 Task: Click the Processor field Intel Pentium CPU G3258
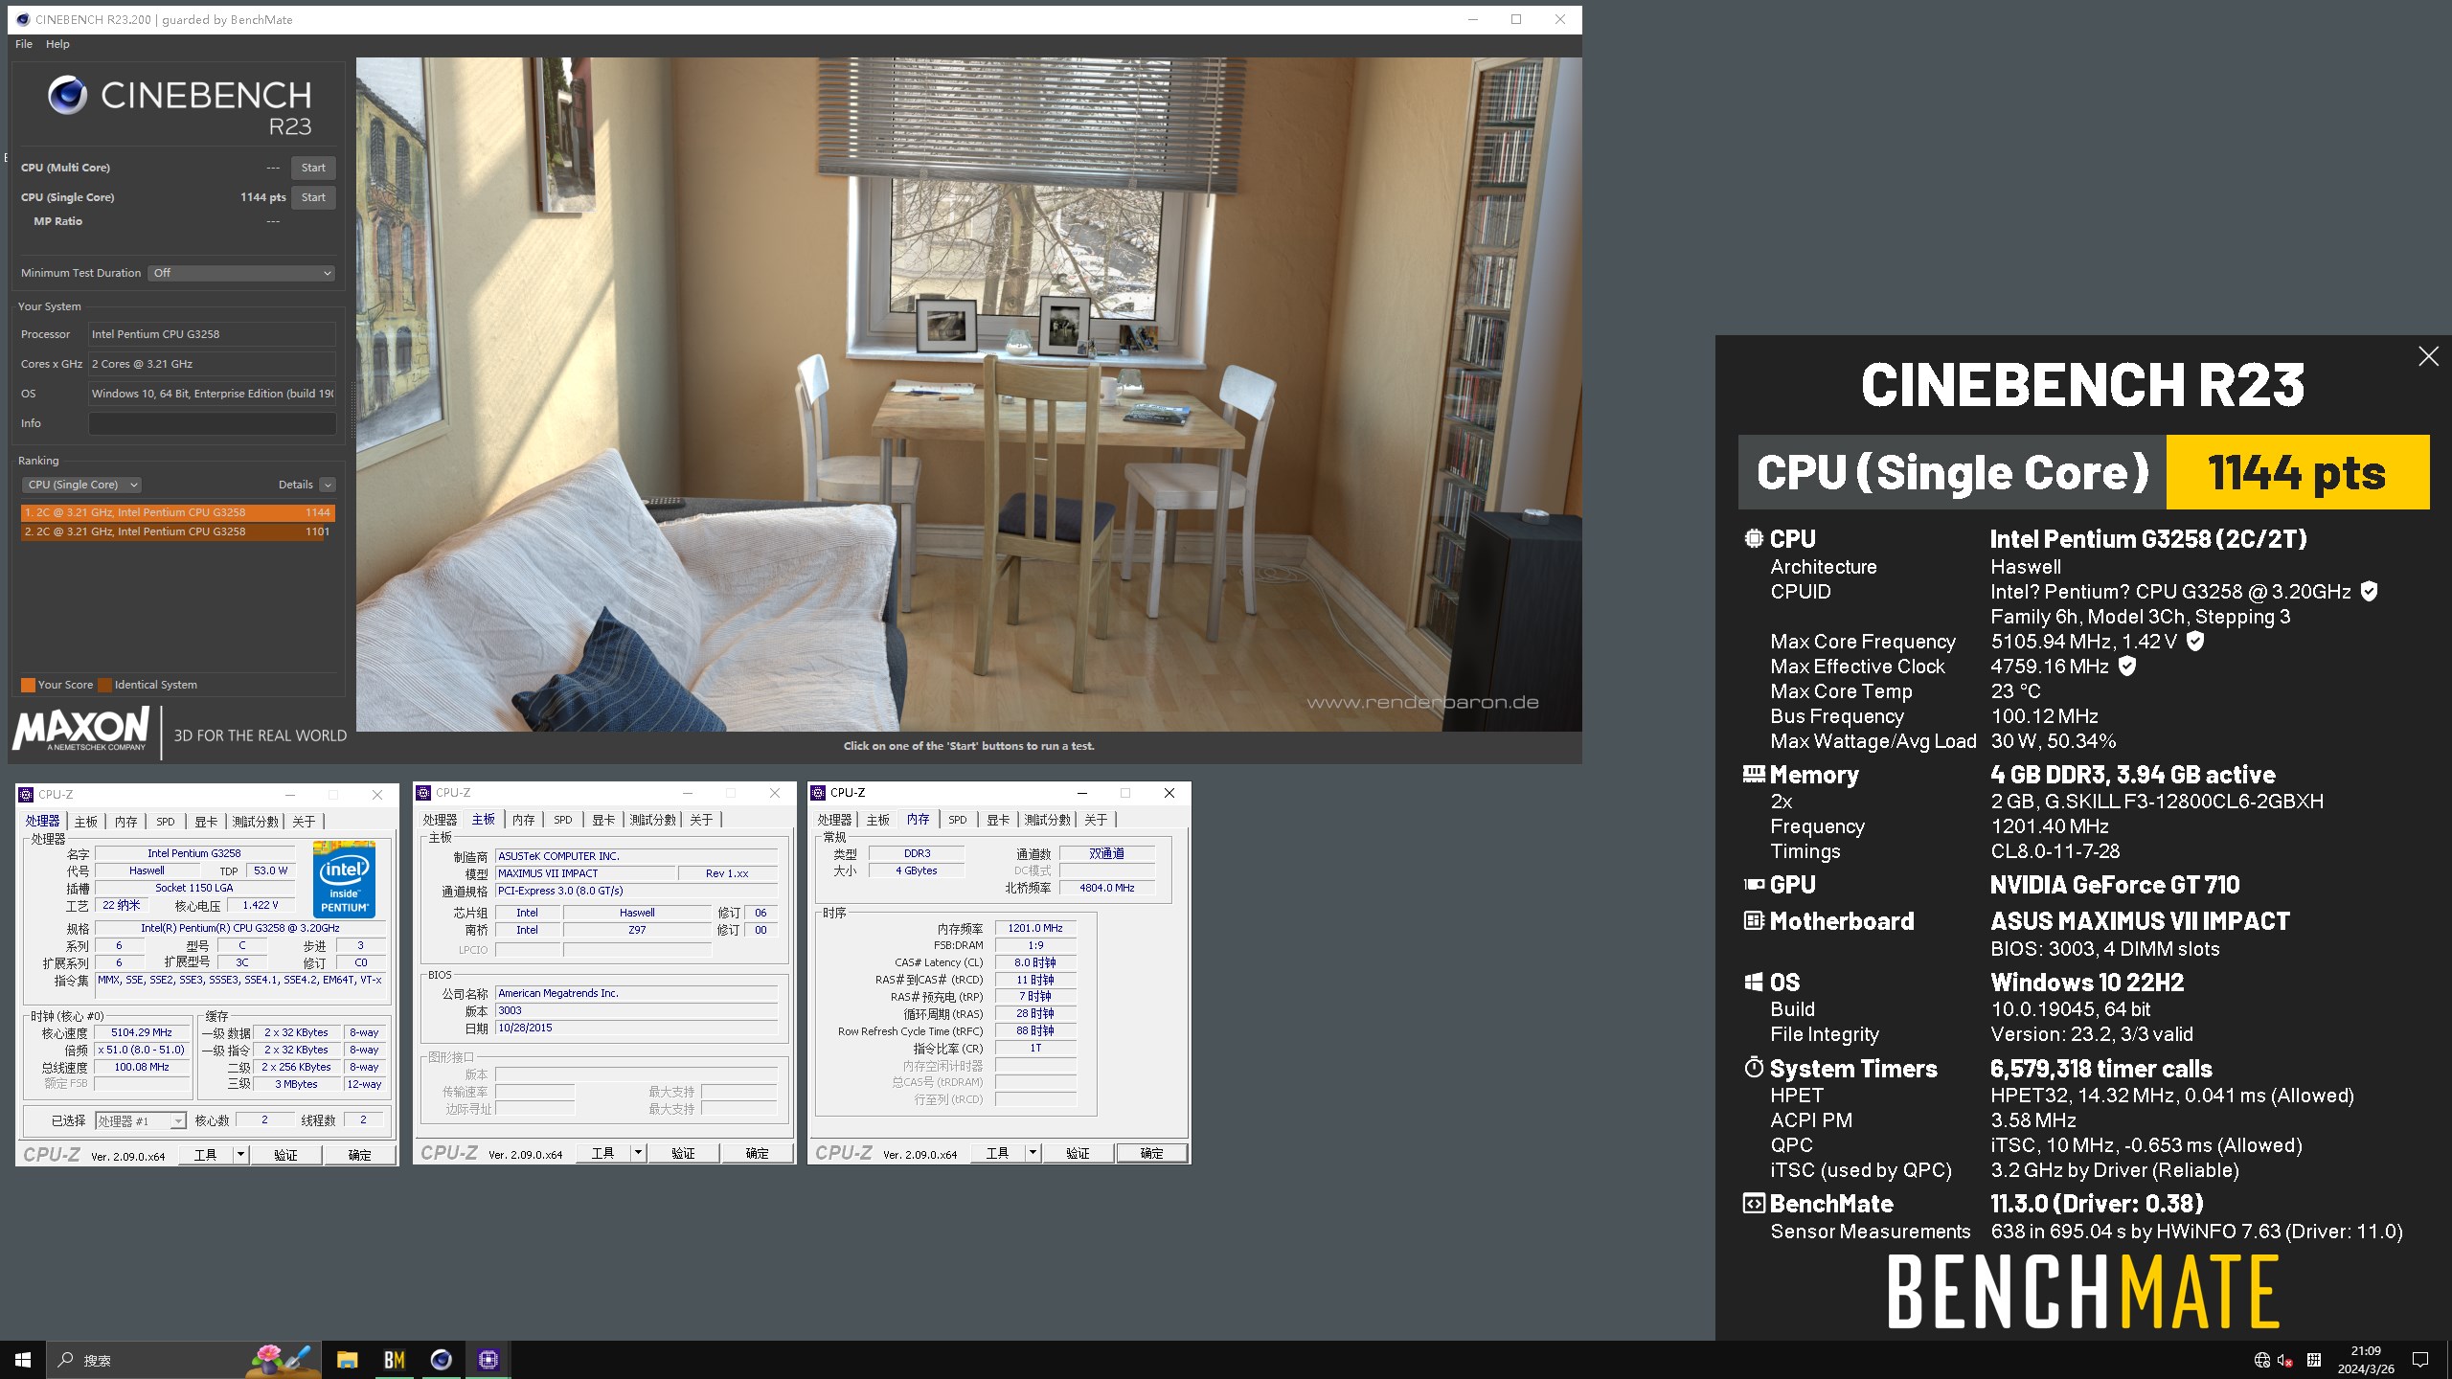click(x=213, y=334)
